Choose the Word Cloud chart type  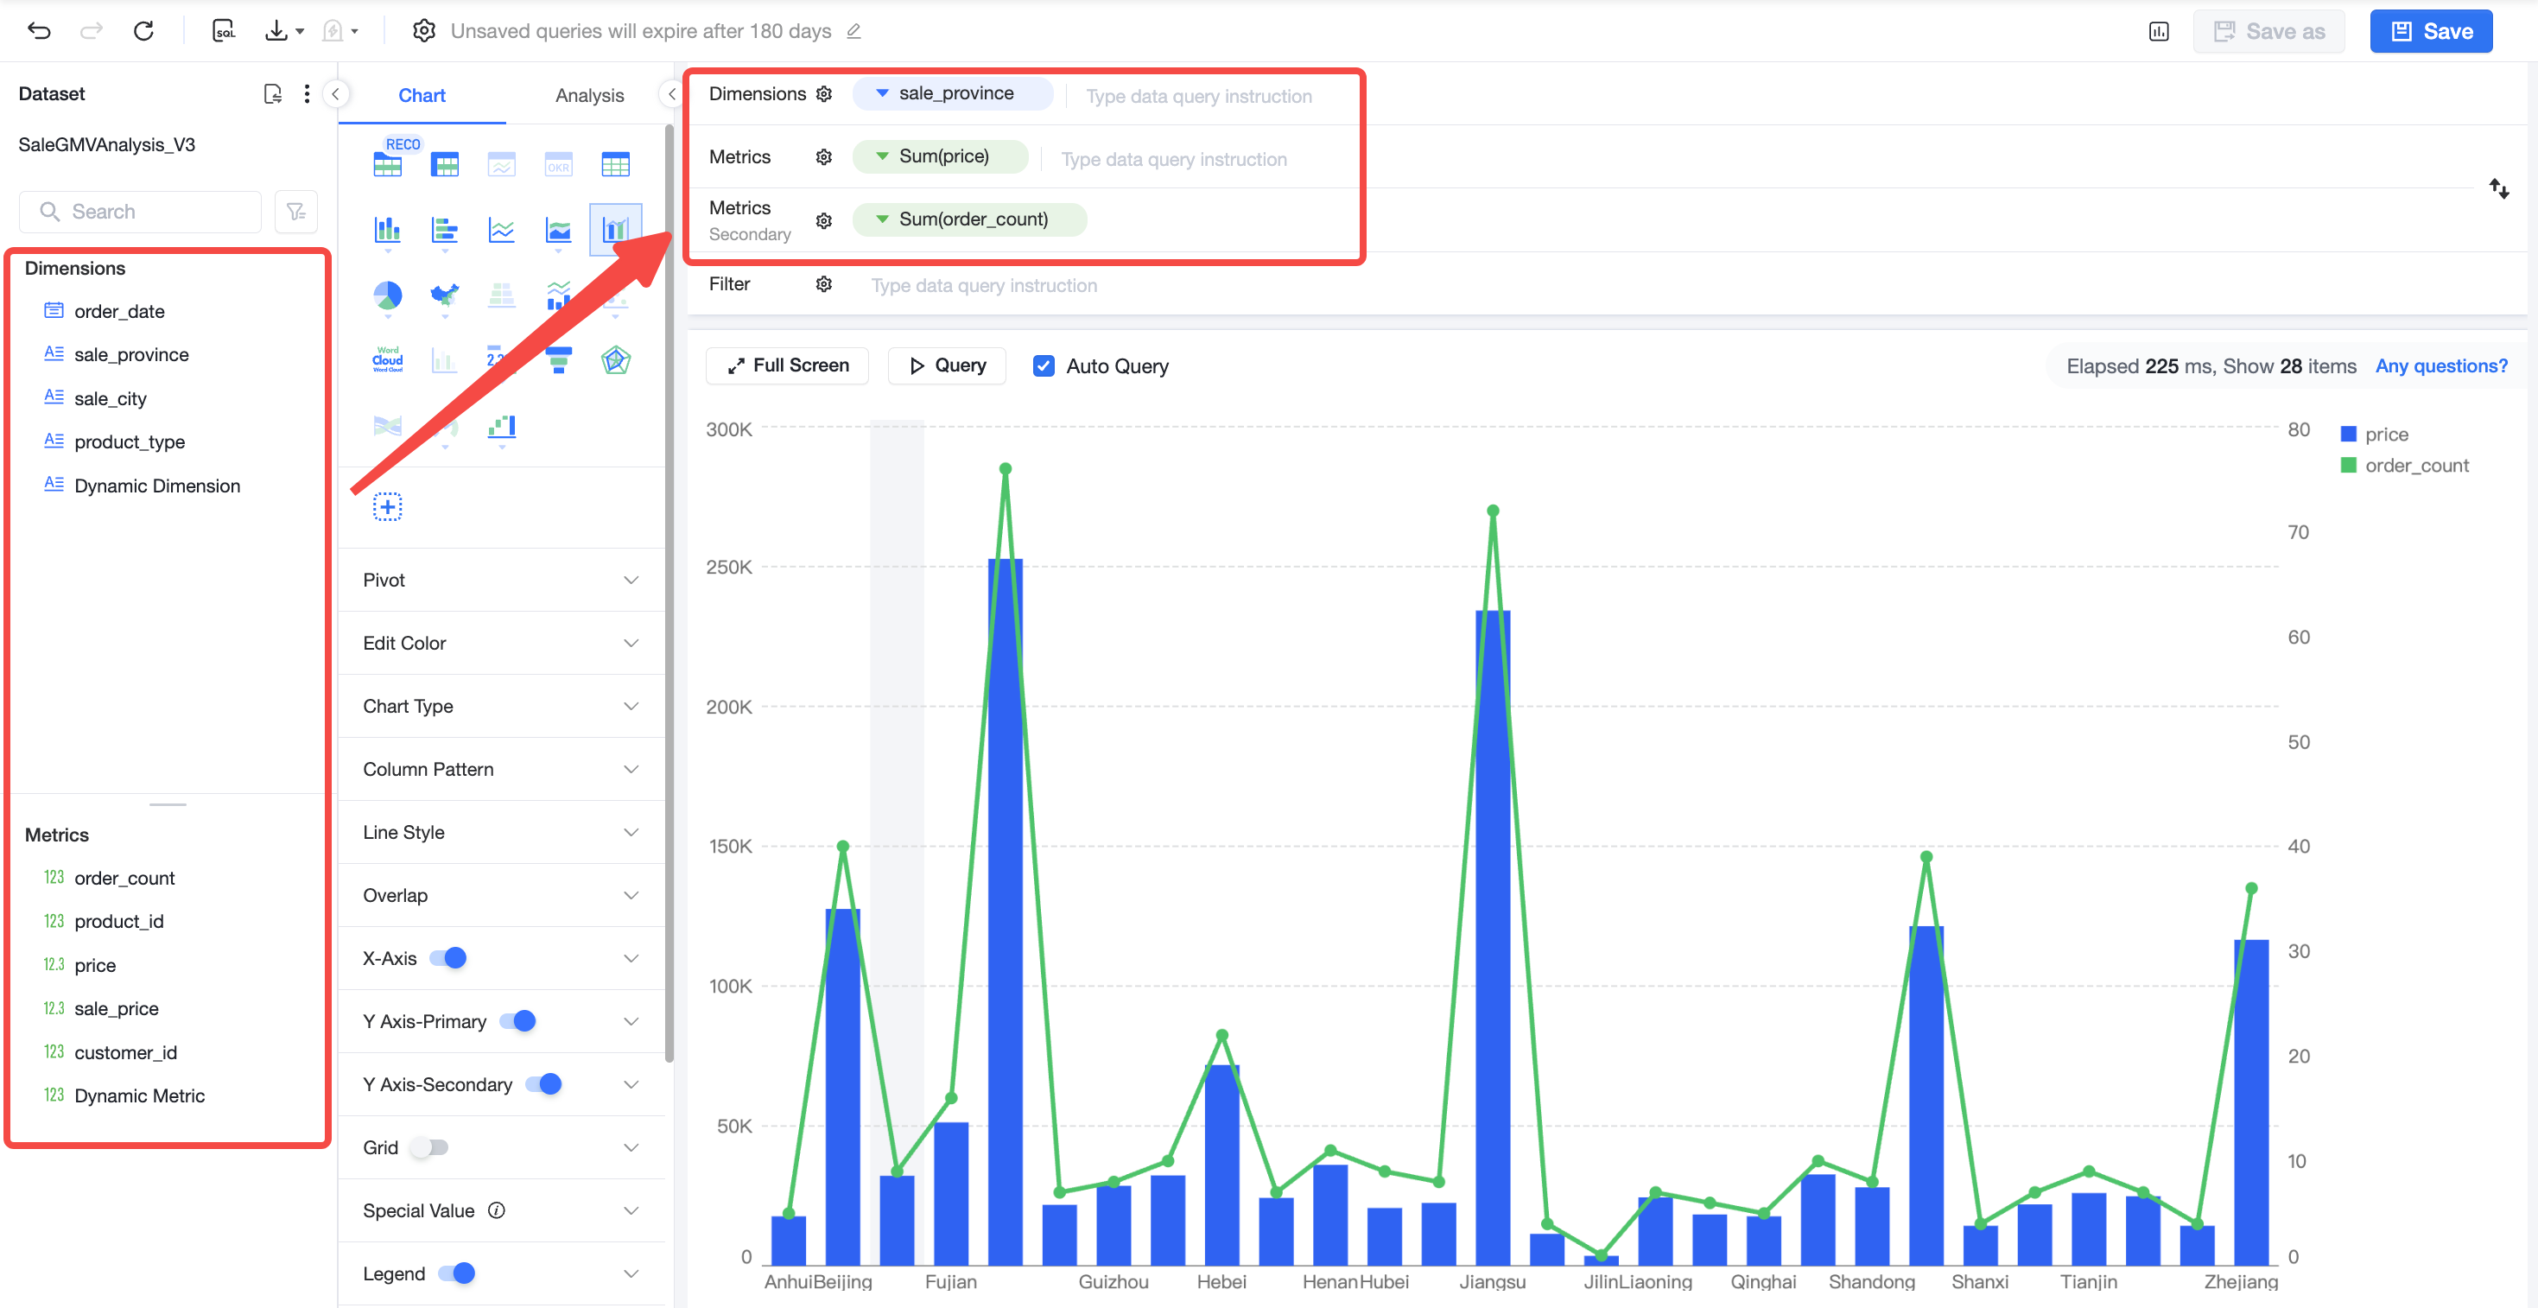coord(387,359)
